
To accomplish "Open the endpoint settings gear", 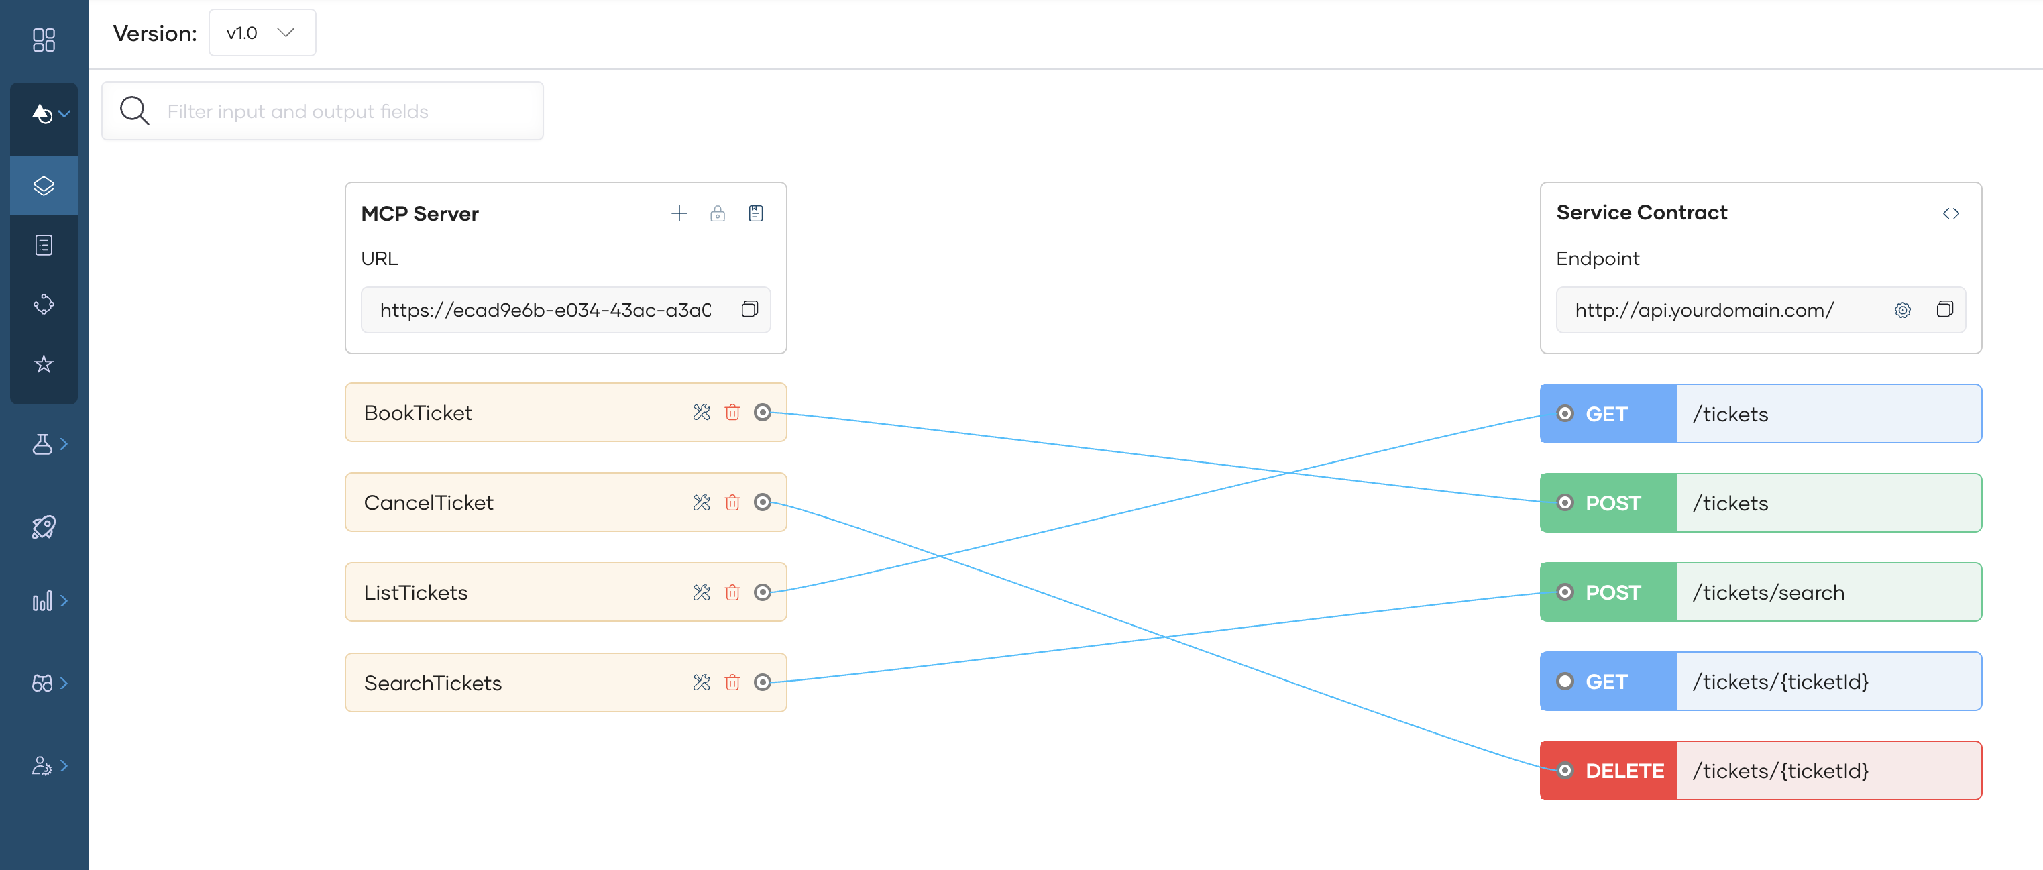I will coord(1903,310).
